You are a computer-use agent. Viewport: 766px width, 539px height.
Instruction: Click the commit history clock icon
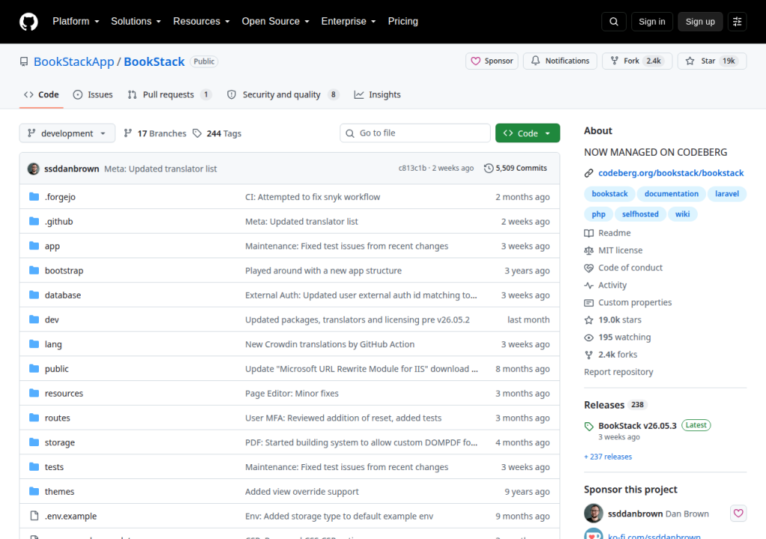pyautogui.click(x=488, y=168)
